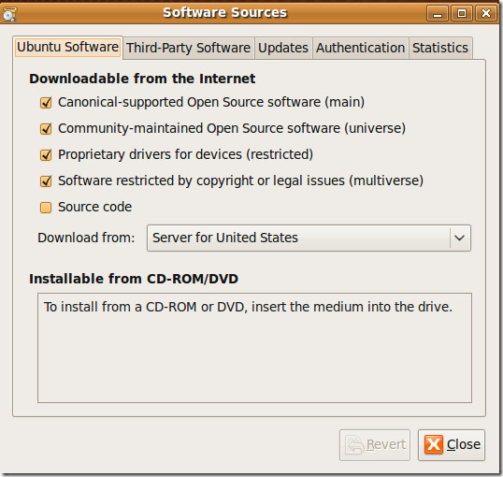Switch to the Third-Party Software tab
This screenshot has height=477, width=503.
pyautogui.click(x=188, y=48)
